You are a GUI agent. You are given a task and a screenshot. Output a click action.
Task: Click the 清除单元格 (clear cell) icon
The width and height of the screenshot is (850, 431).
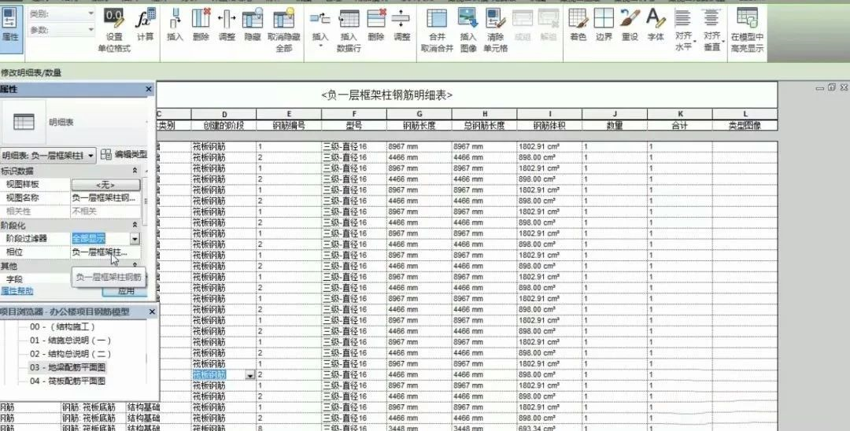(x=494, y=19)
